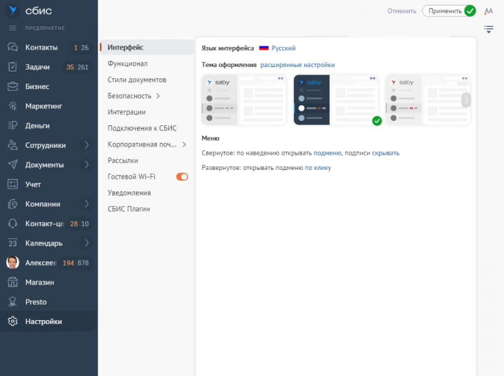The width and height of the screenshot is (504, 376).
Task: Open the Рассылки settings section
Action: (123, 160)
